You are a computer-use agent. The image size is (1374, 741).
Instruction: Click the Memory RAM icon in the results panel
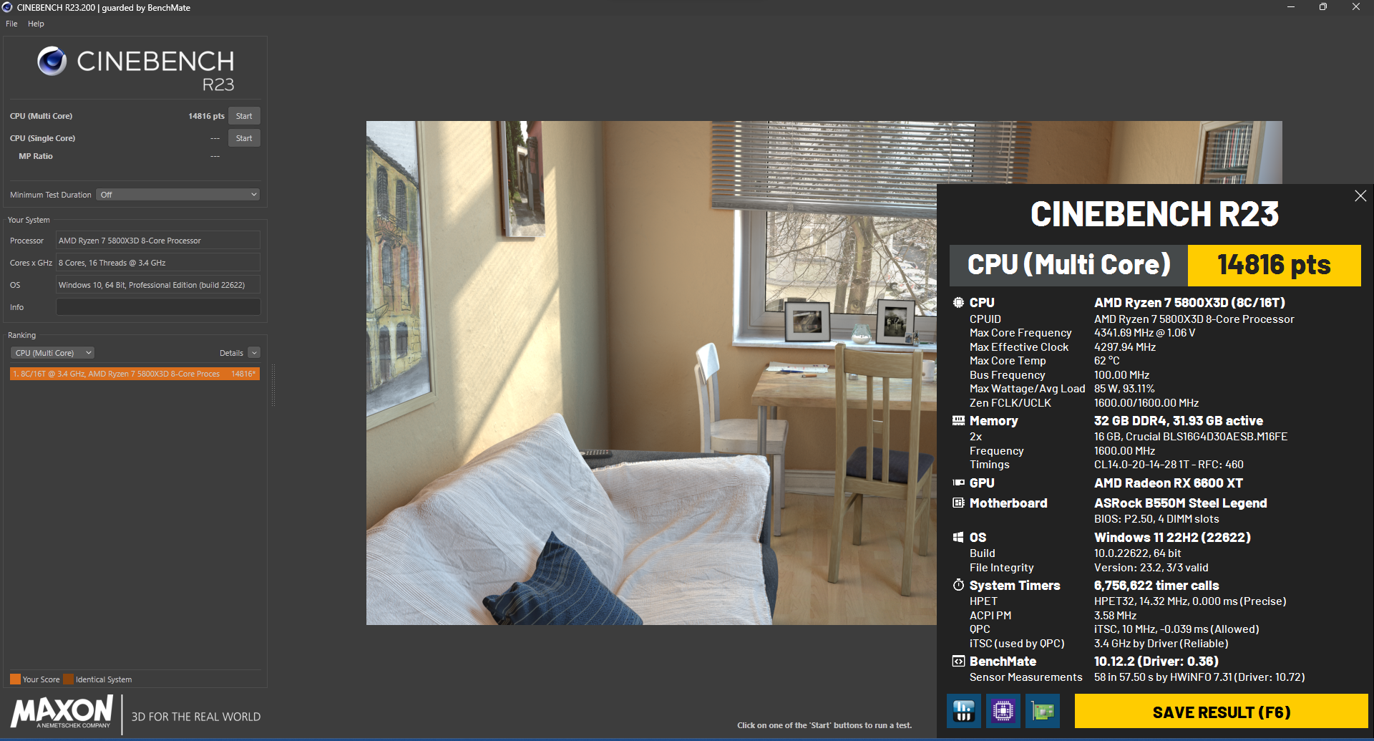pos(959,421)
